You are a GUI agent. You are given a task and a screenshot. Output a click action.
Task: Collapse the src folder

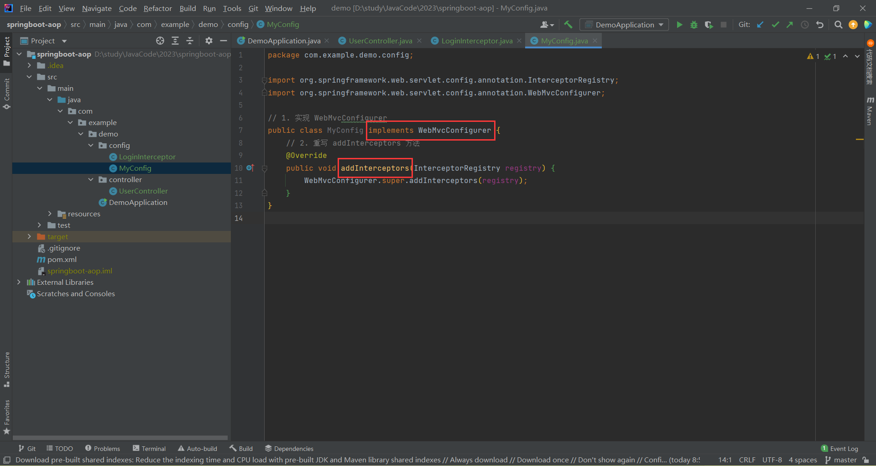pyautogui.click(x=29, y=77)
